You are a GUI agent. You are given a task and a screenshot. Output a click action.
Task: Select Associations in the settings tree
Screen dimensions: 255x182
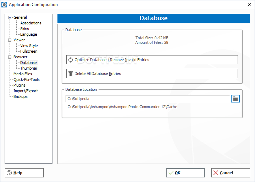31,23
